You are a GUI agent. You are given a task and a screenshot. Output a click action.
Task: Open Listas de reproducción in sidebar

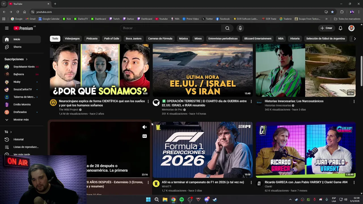point(22,147)
